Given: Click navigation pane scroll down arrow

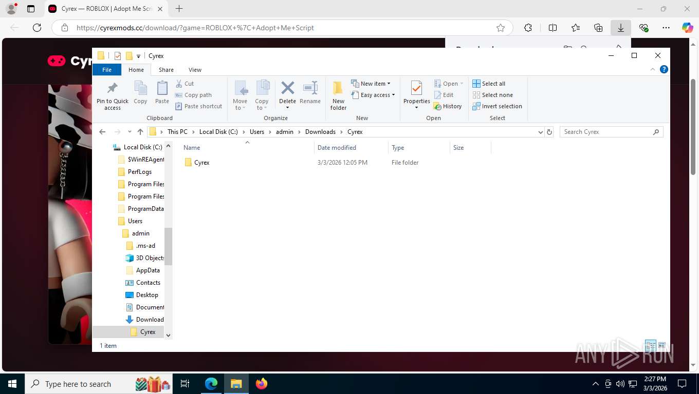Looking at the screenshot, I should [168, 336].
